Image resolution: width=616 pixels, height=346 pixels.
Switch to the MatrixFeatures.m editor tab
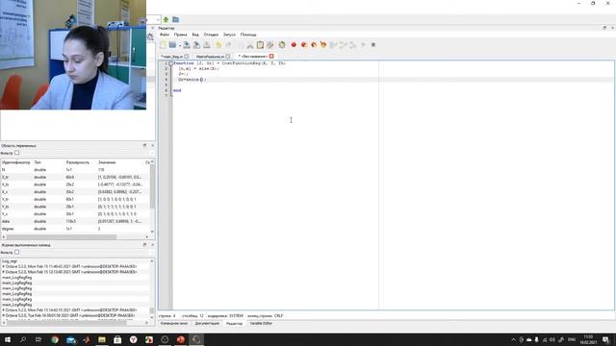pos(210,57)
